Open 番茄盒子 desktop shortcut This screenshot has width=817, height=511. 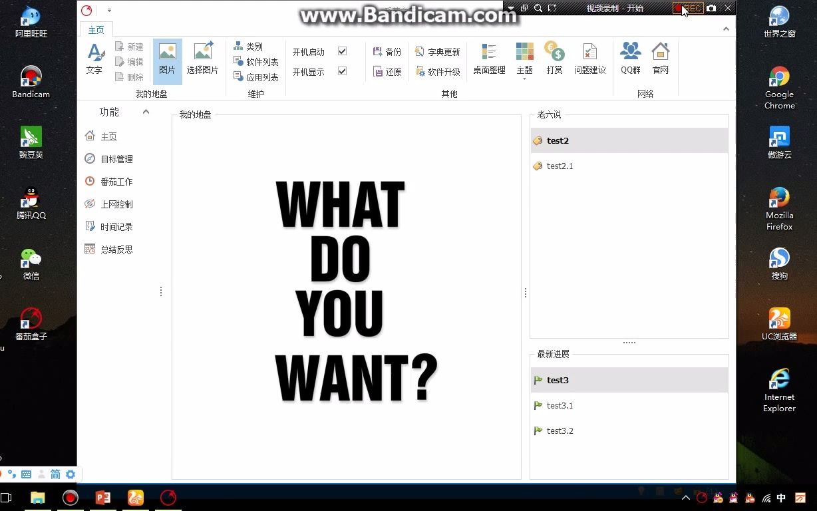click(31, 324)
